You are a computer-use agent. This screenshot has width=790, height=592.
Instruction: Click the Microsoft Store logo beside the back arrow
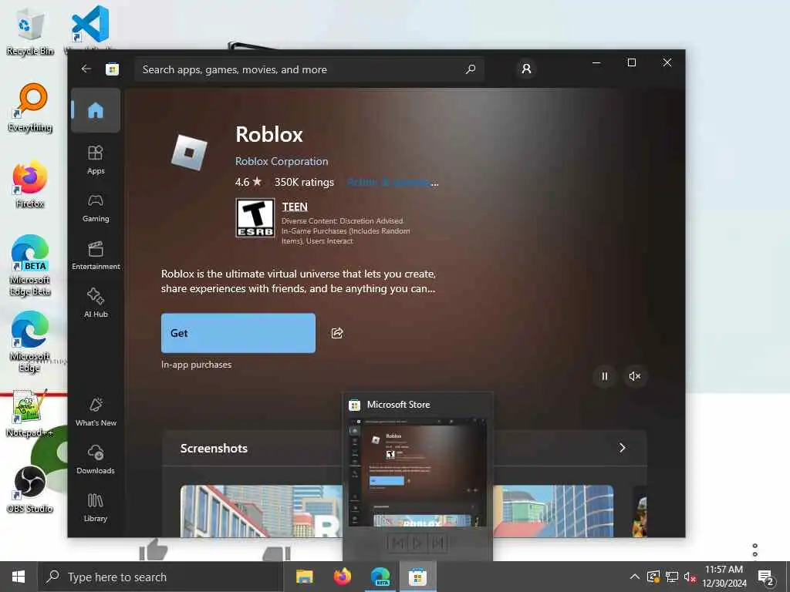click(x=113, y=69)
